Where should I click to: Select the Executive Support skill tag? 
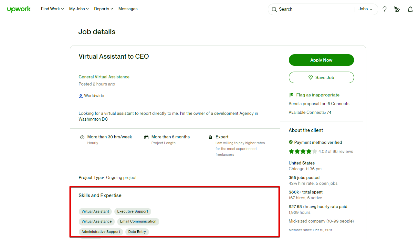pyautogui.click(x=132, y=212)
